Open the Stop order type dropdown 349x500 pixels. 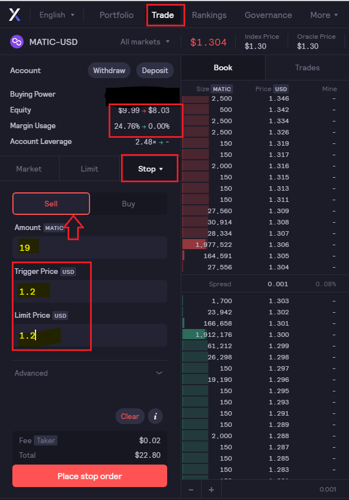pyautogui.click(x=150, y=169)
